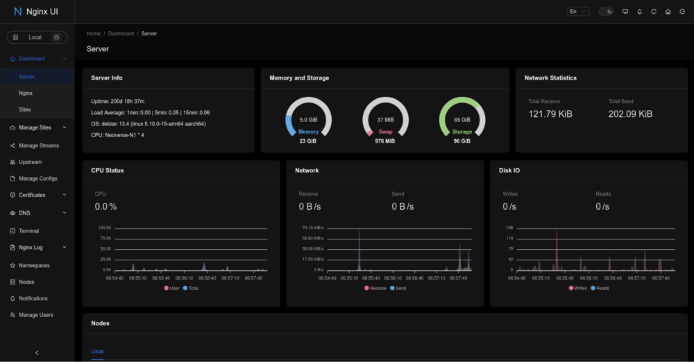Open the En language dropdown
Viewport: 694px width, 362px height.
tap(577, 12)
